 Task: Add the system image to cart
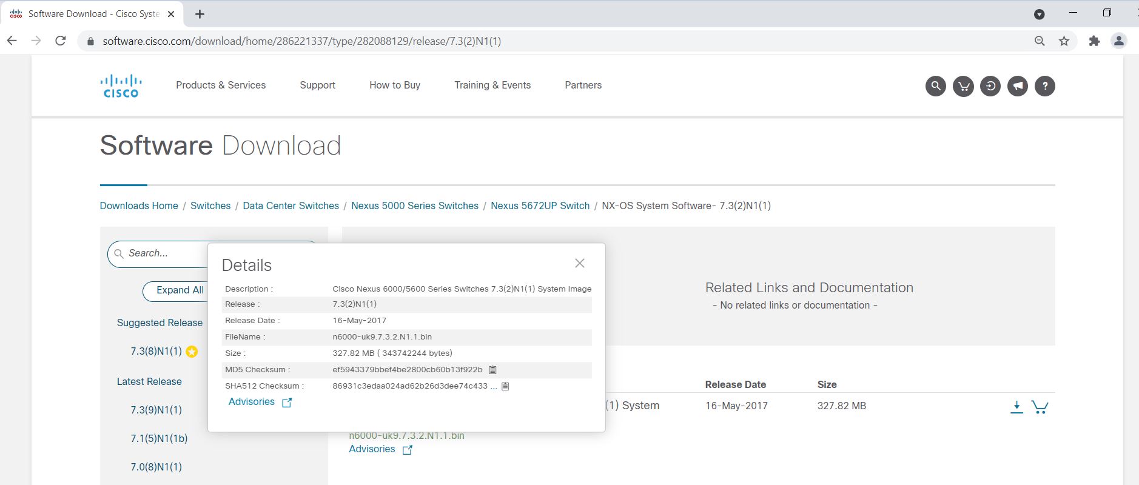1040,407
